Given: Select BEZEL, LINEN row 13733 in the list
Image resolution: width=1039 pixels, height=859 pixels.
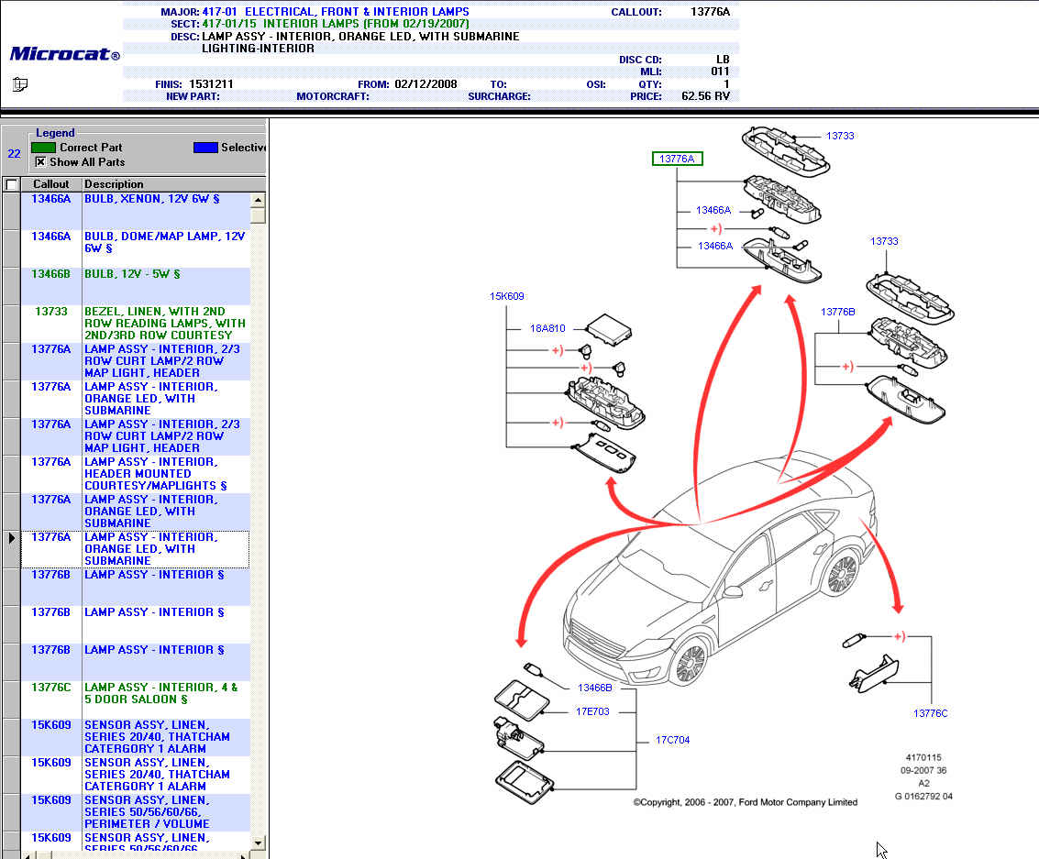Looking at the screenshot, I should pos(165,324).
